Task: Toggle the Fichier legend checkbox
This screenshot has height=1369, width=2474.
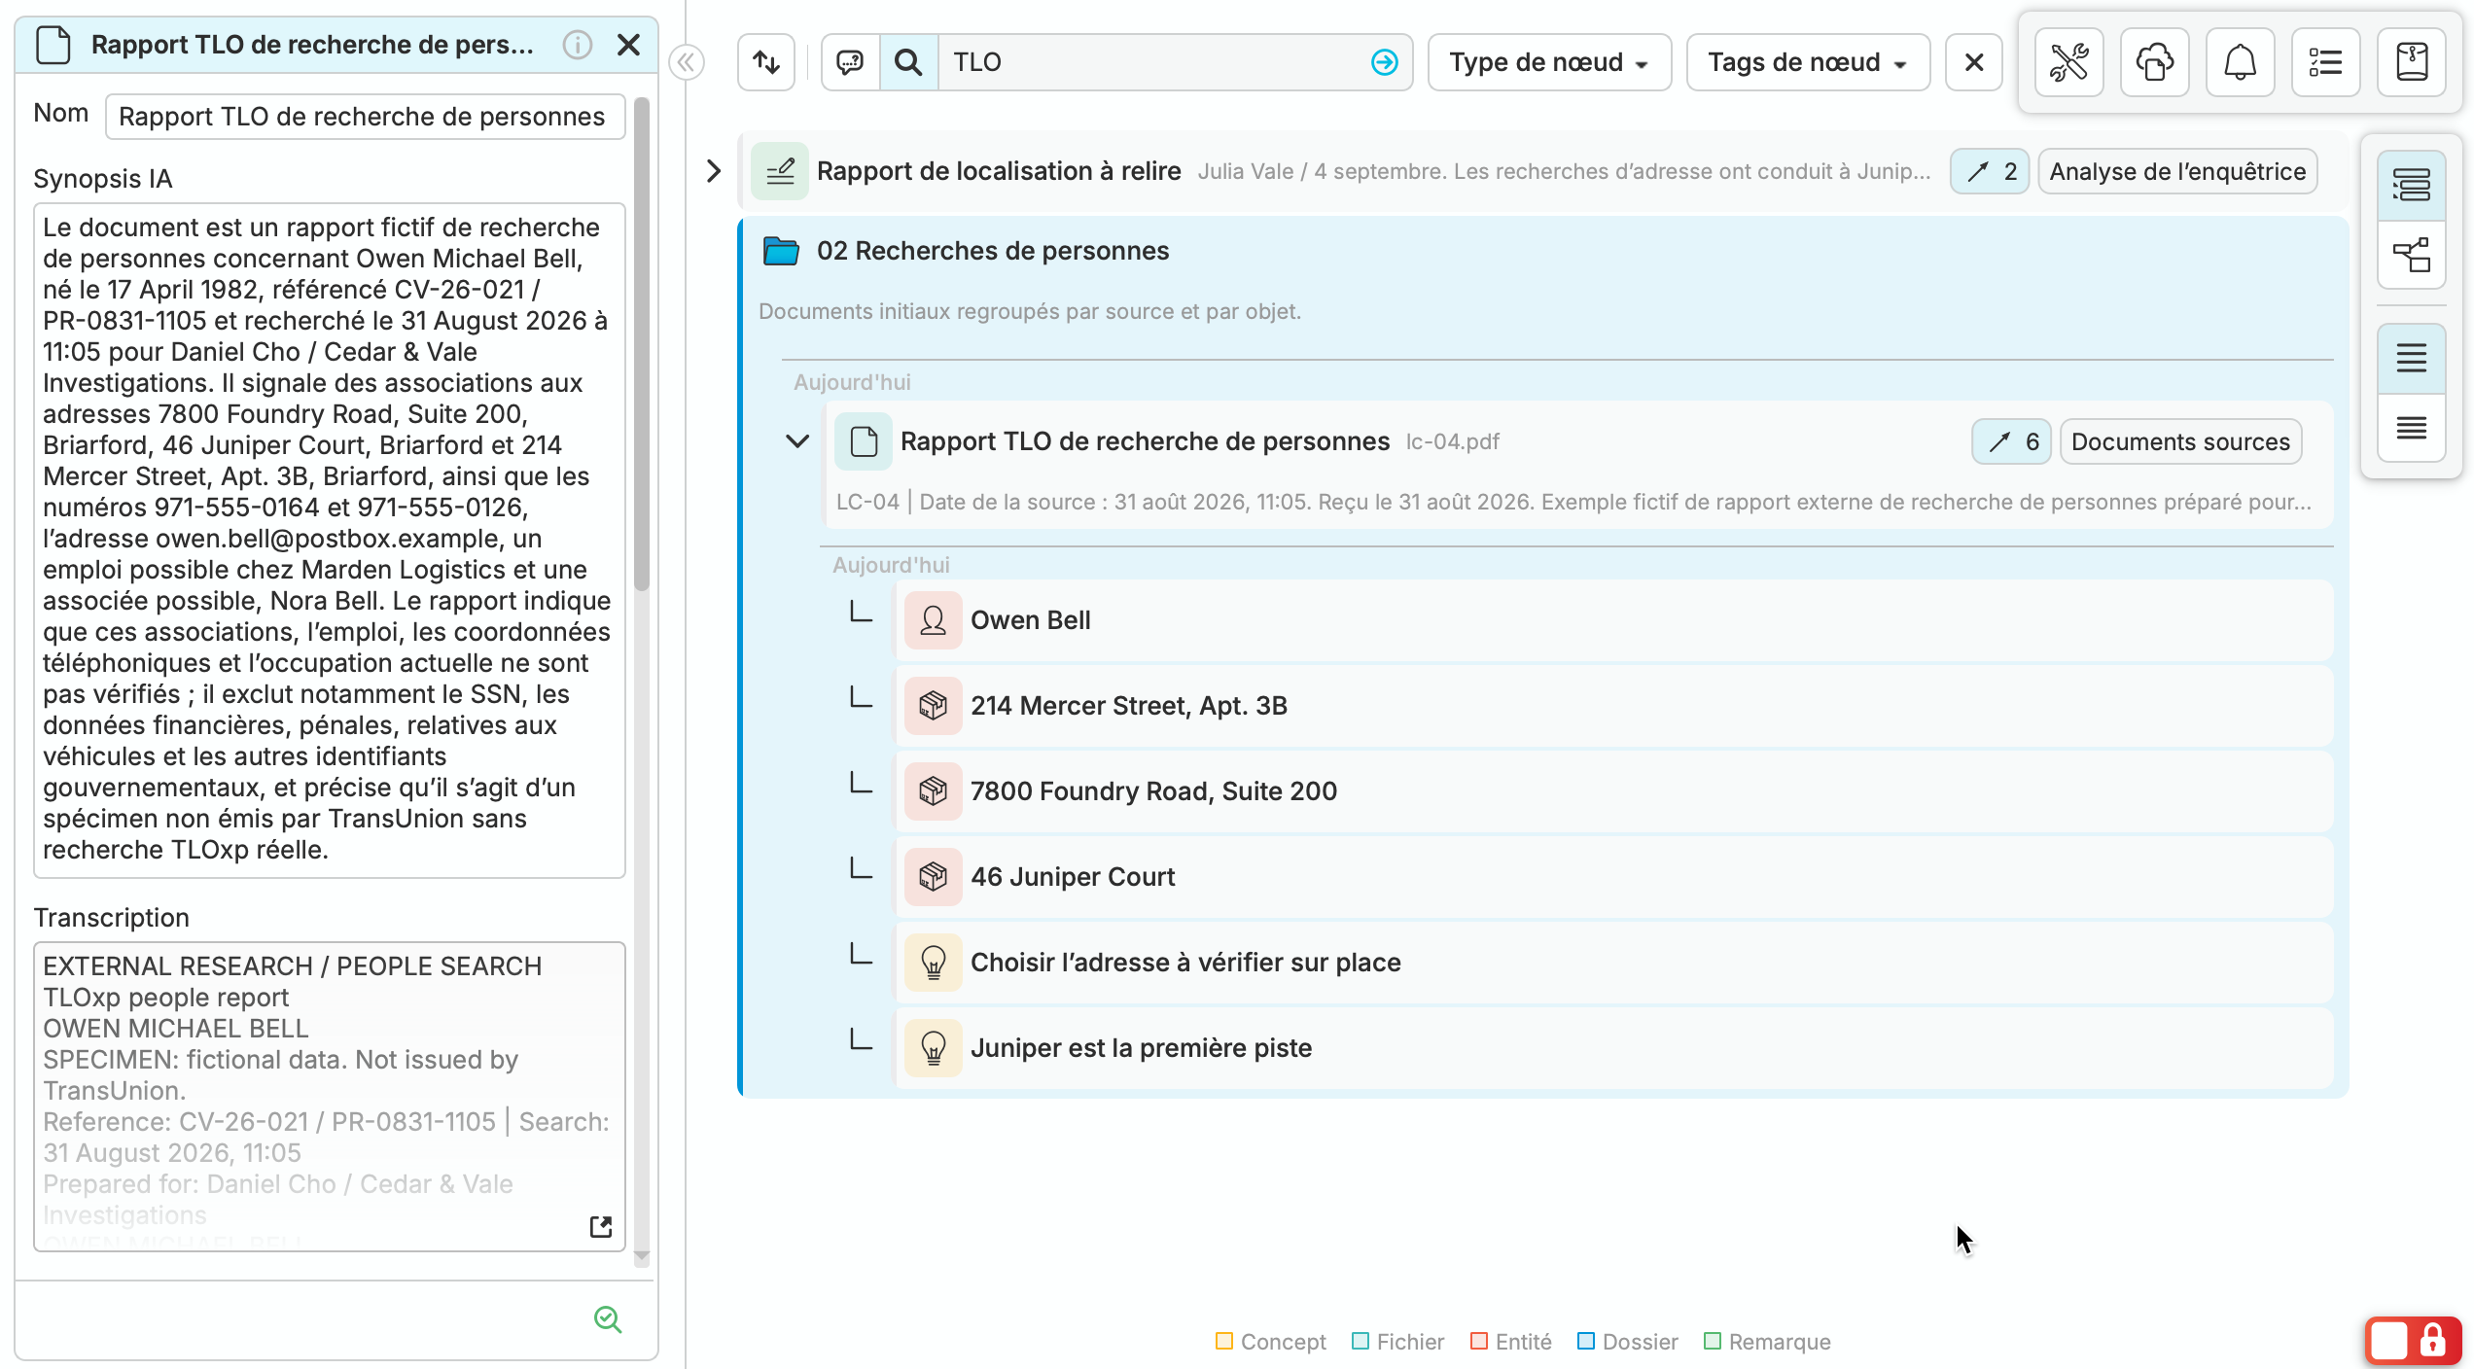Action: click(x=1360, y=1341)
